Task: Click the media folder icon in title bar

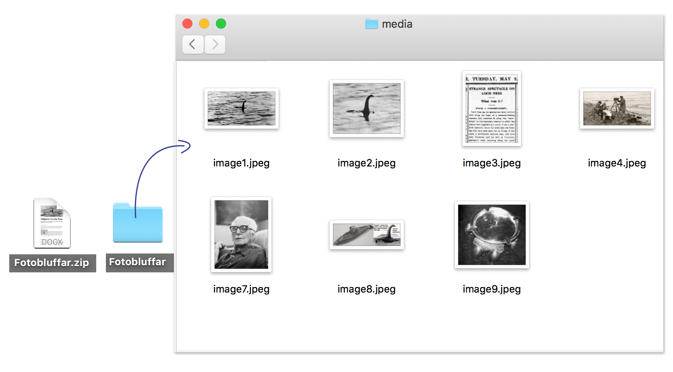Action: tap(371, 24)
